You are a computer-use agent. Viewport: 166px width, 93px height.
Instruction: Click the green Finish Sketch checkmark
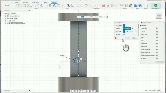click(x=156, y=5)
